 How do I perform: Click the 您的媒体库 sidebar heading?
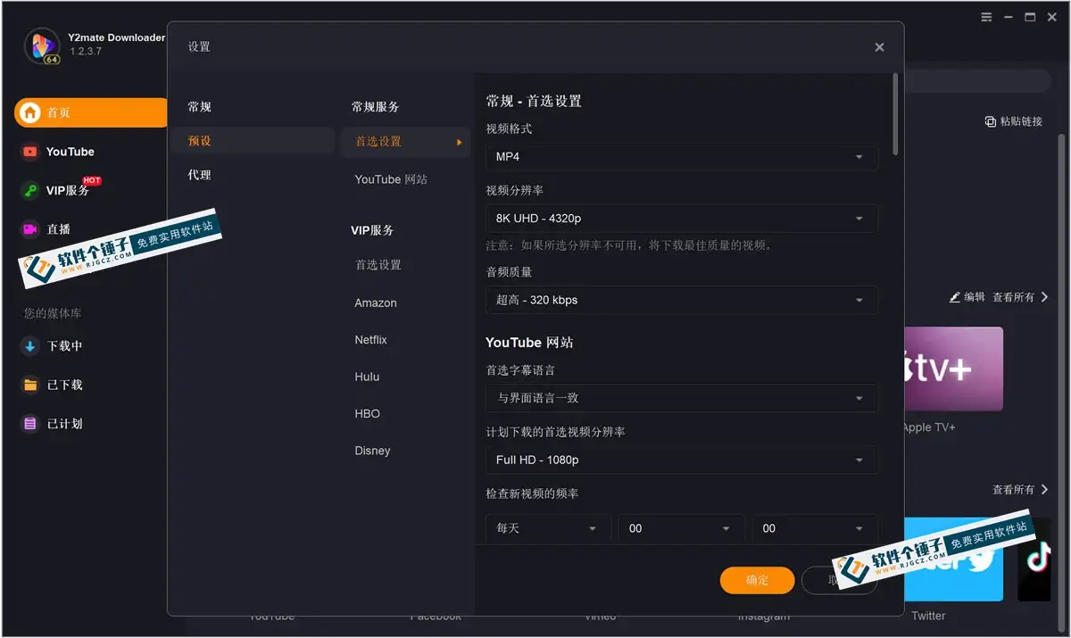[53, 313]
